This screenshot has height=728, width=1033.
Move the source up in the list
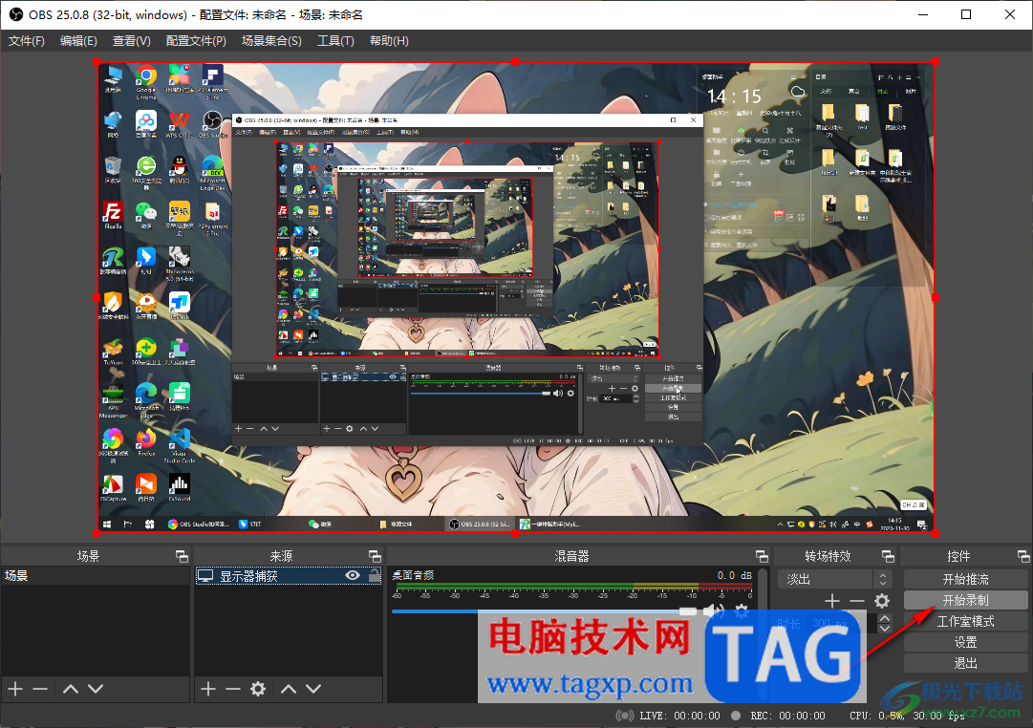pyautogui.click(x=289, y=689)
